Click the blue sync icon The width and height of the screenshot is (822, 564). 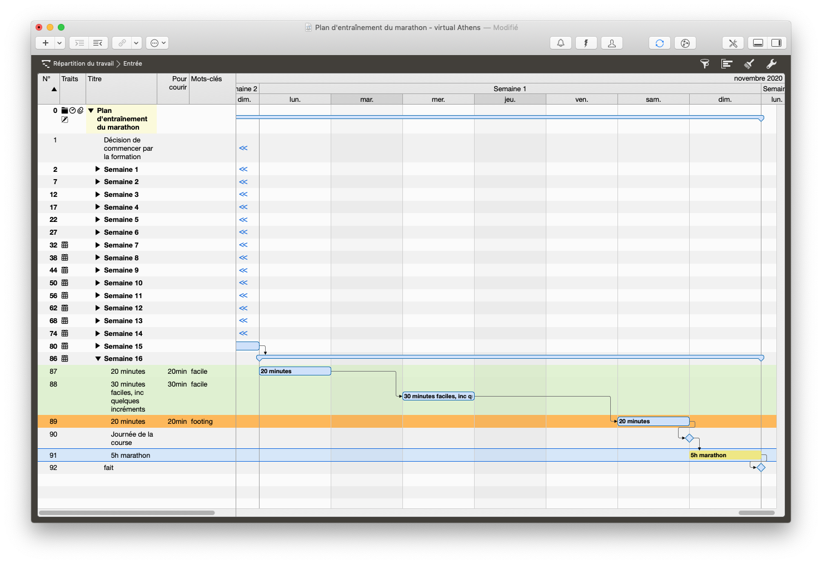[x=659, y=43]
